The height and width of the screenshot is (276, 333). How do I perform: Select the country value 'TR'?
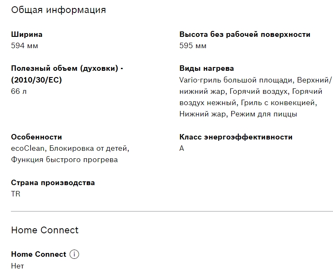click(x=15, y=194)
